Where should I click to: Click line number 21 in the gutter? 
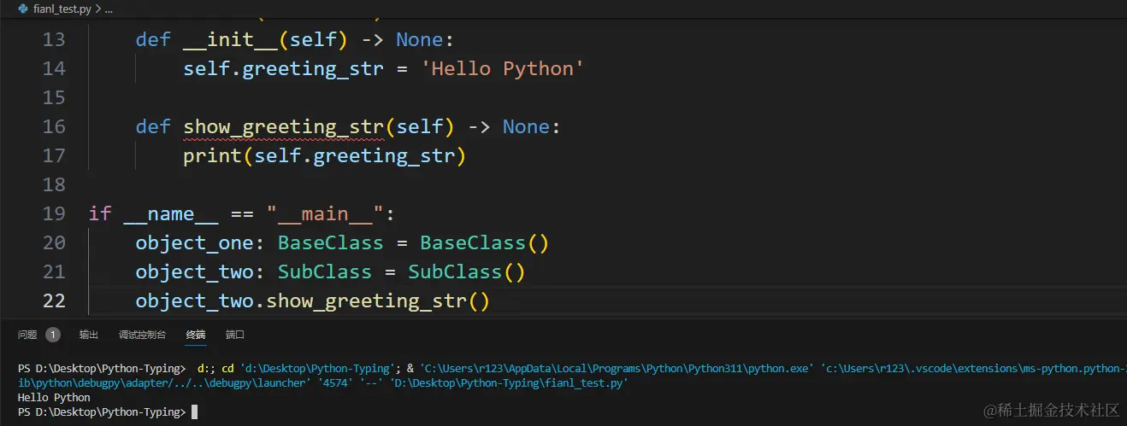pyautogui.click(x=54, y=271)
